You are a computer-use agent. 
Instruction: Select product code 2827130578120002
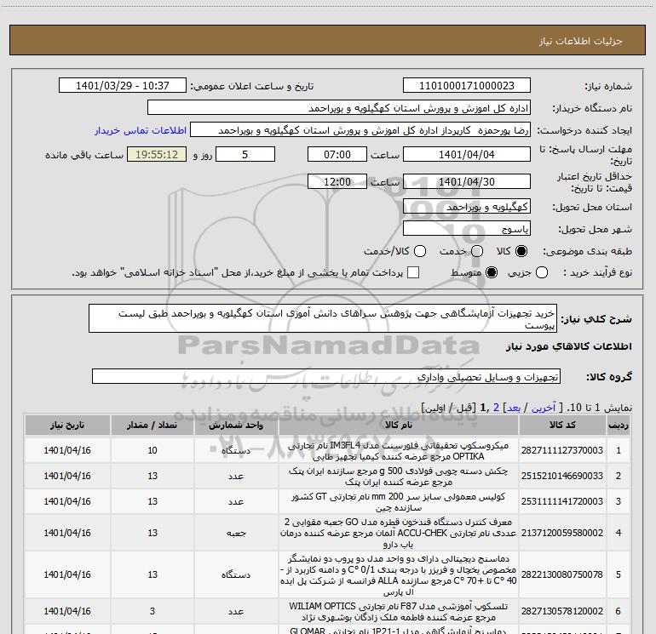pyautogui.click(x=562, y=611)
